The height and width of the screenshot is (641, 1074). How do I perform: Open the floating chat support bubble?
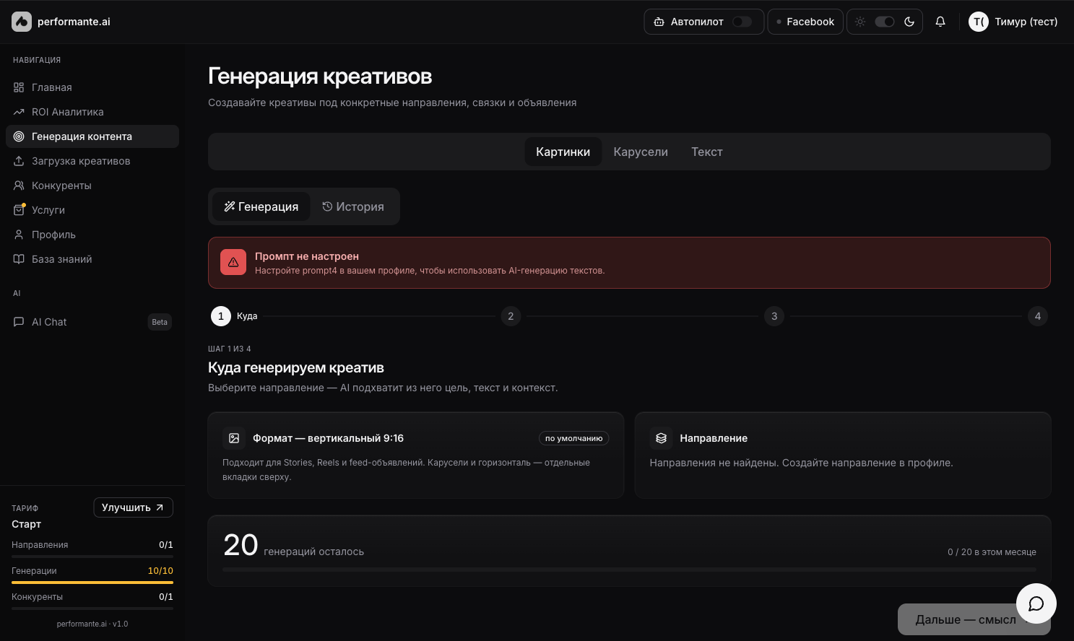pos(1036,603)
